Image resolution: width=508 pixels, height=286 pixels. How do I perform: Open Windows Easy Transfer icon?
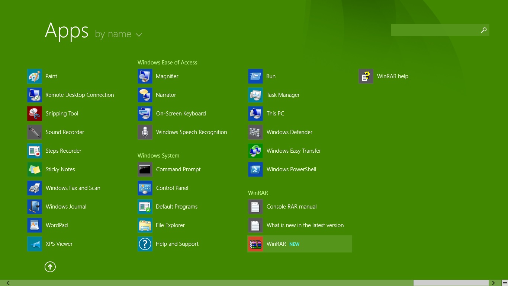coord(255,151)
